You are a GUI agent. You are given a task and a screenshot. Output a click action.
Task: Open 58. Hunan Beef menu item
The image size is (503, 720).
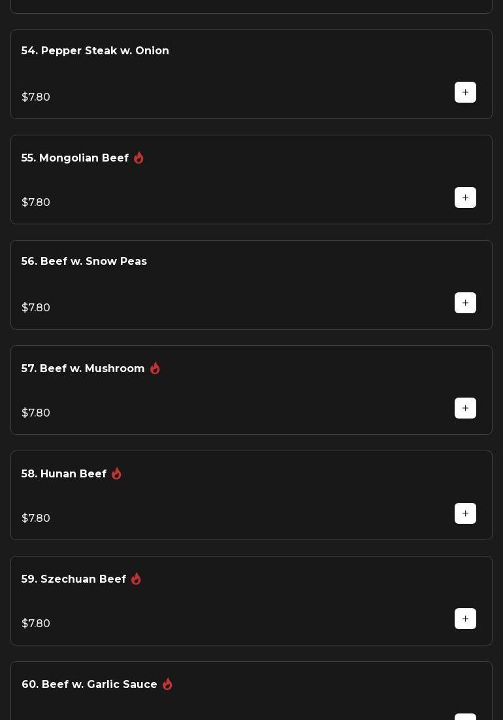click(x=64, y=474)
